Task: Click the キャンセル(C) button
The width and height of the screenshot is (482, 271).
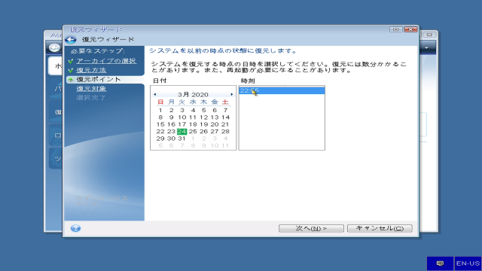Action: (380, 228)
